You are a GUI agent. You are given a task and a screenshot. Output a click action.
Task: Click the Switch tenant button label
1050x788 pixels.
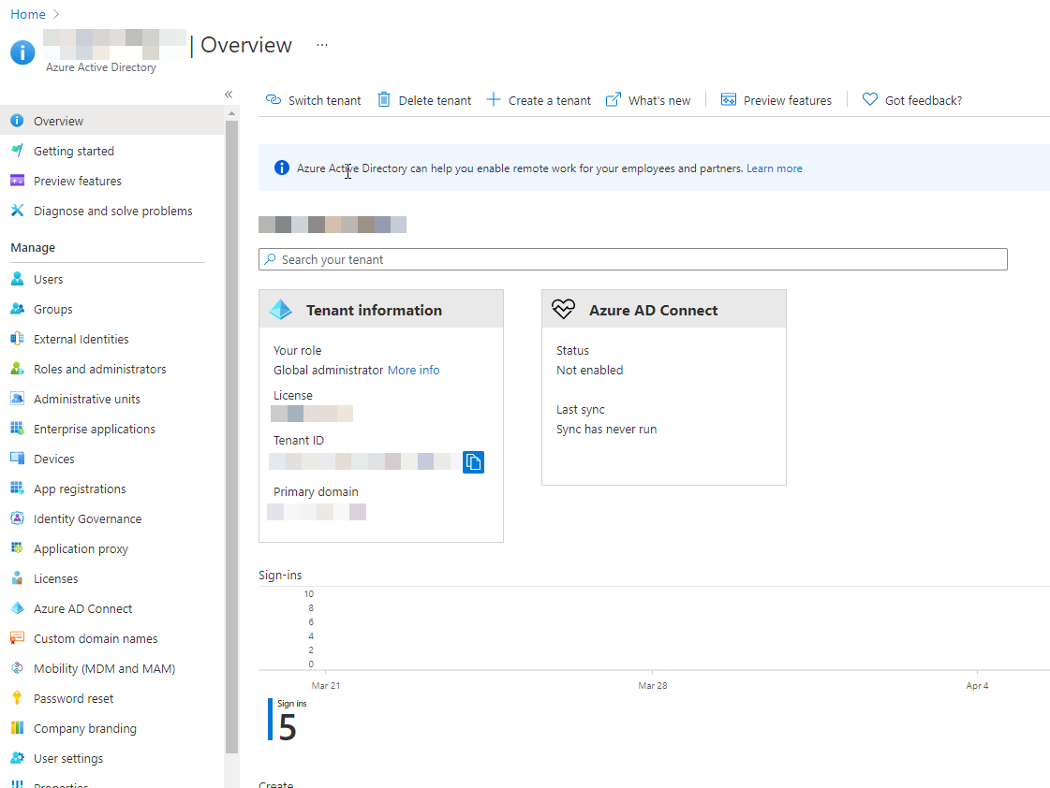(324, 100)
